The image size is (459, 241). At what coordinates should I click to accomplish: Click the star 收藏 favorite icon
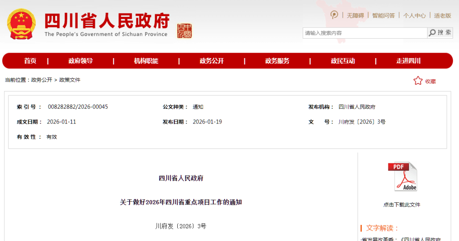418,81
